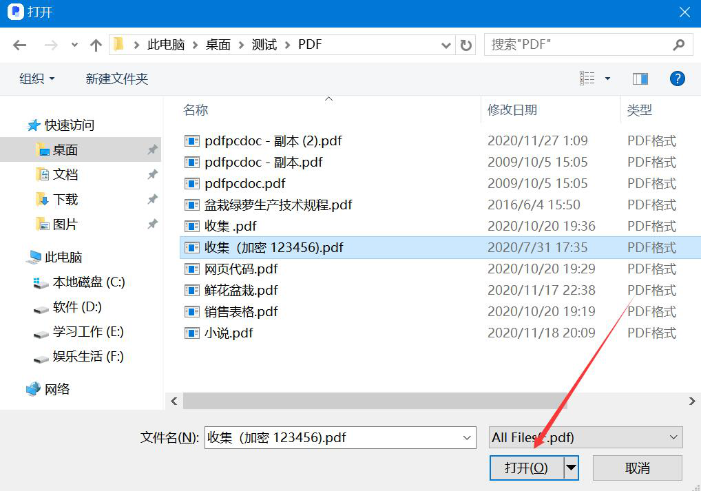Click PDF icon of pdfpcdoc.pdf

192,184
